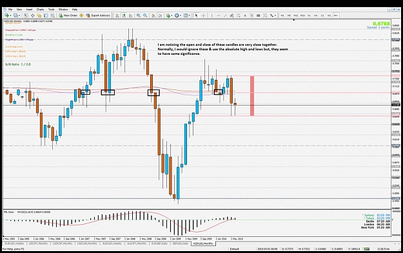This screenshot has width=403, height=253.
Task: Select the Horizontal Line drawing tool
Action: tap(219, 15)
